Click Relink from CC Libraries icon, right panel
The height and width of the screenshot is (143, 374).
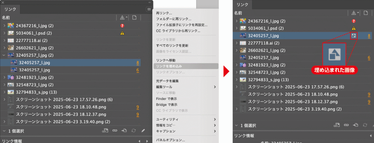pos(336,125)
